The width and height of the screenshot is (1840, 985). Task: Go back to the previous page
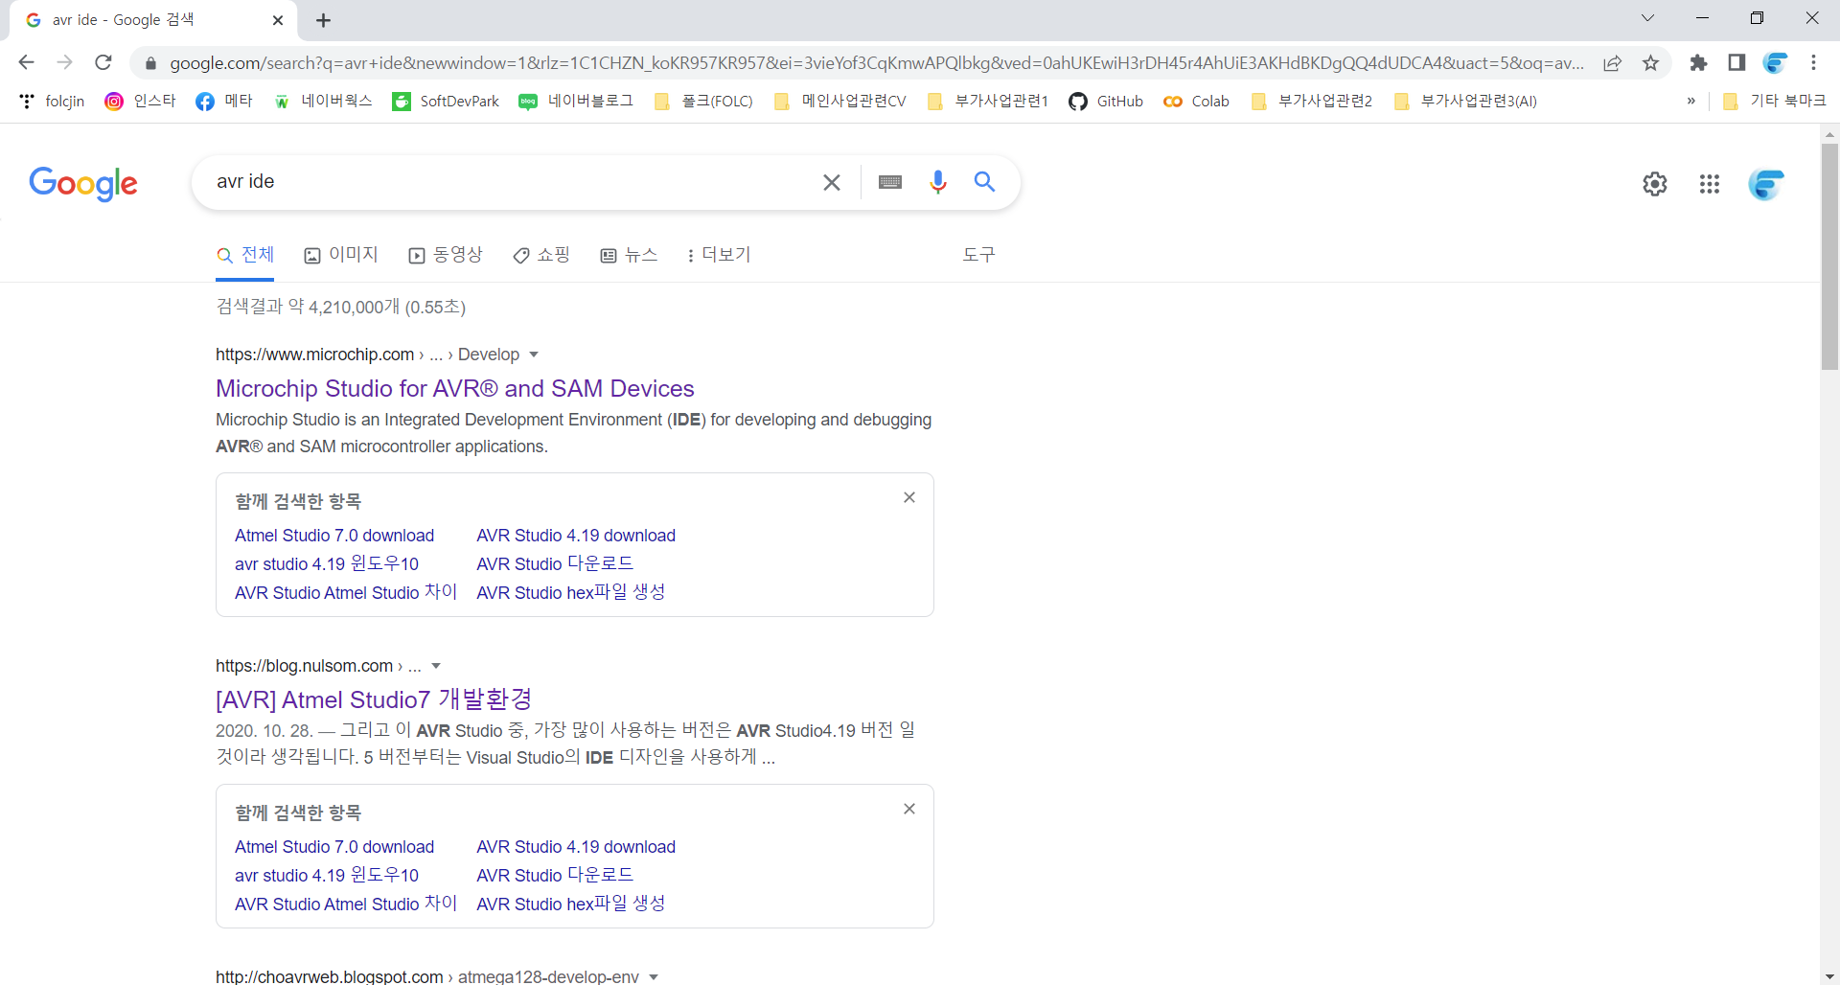pos(26,62)
